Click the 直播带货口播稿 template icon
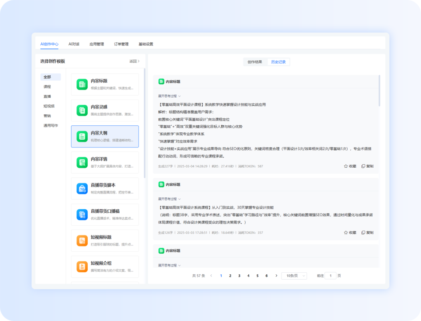This screenshot has height=321, width=421. (82, 214)
